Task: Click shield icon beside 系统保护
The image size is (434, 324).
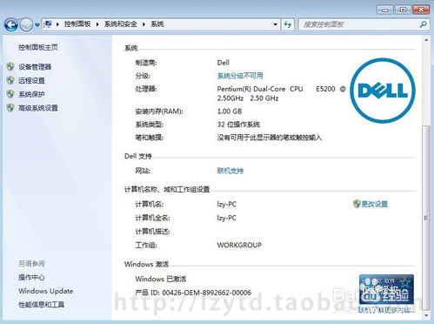Action: [x=10, y=94]
